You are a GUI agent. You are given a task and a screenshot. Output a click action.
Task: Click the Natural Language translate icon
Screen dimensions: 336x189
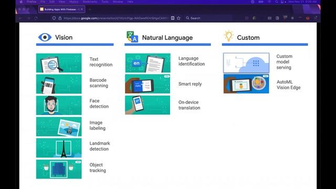coord(132,37)
